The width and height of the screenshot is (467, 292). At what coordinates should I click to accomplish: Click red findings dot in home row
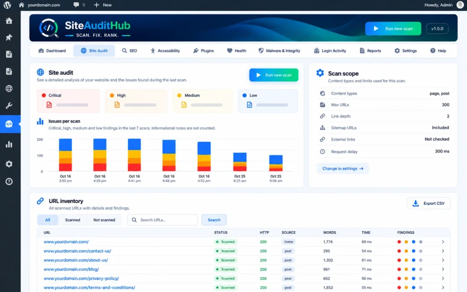399,242
